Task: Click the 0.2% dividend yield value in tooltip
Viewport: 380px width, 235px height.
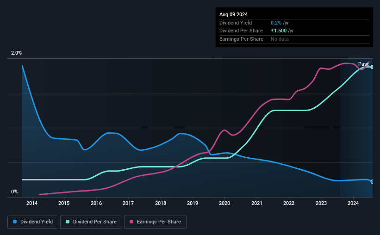Action: 276,23
